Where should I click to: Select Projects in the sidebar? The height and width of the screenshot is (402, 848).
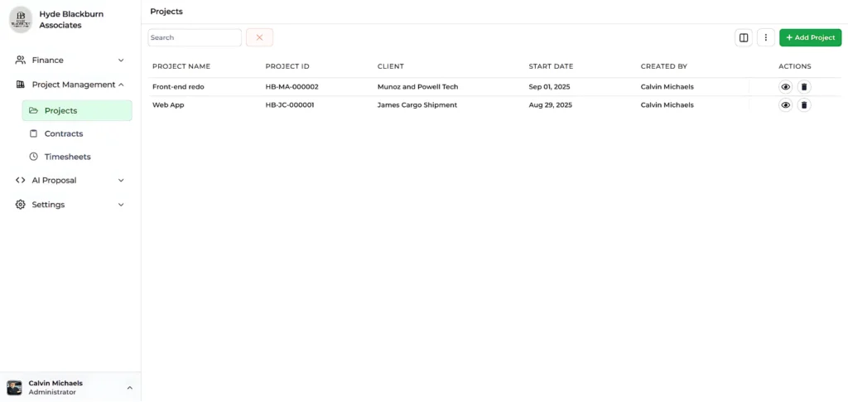(60, 110)
